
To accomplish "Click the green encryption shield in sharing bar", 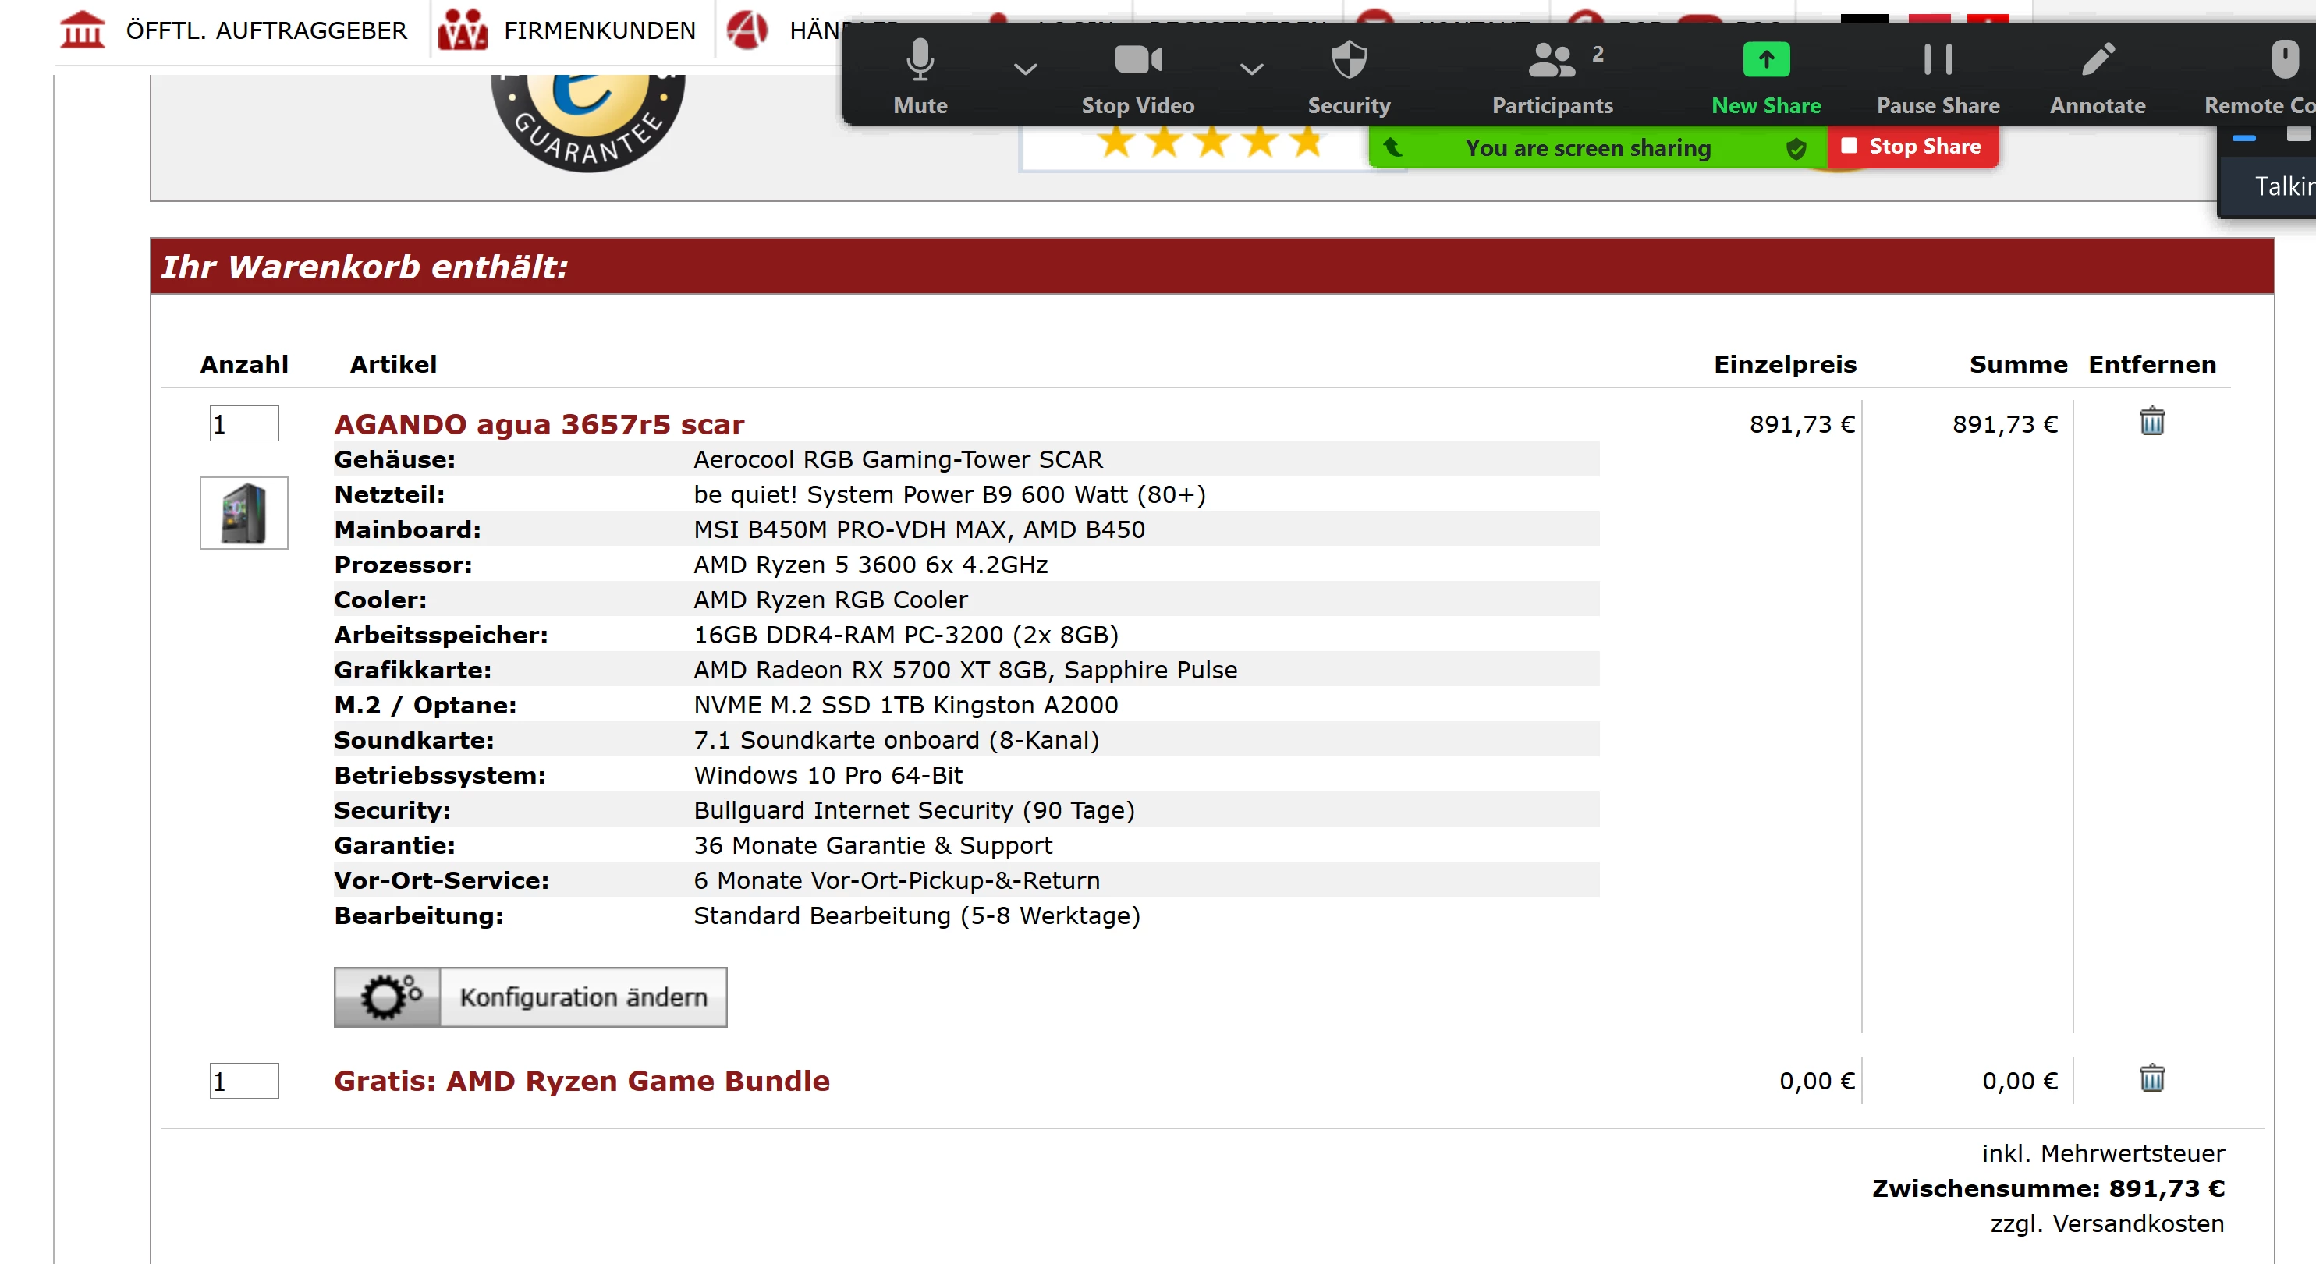I will (1796, 148).
